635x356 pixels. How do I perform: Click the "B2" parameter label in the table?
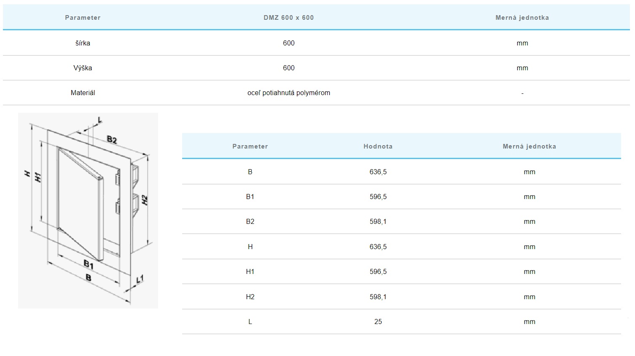(x=250, y=221)
